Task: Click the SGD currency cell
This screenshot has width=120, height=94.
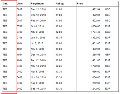Action: (108, 32)
